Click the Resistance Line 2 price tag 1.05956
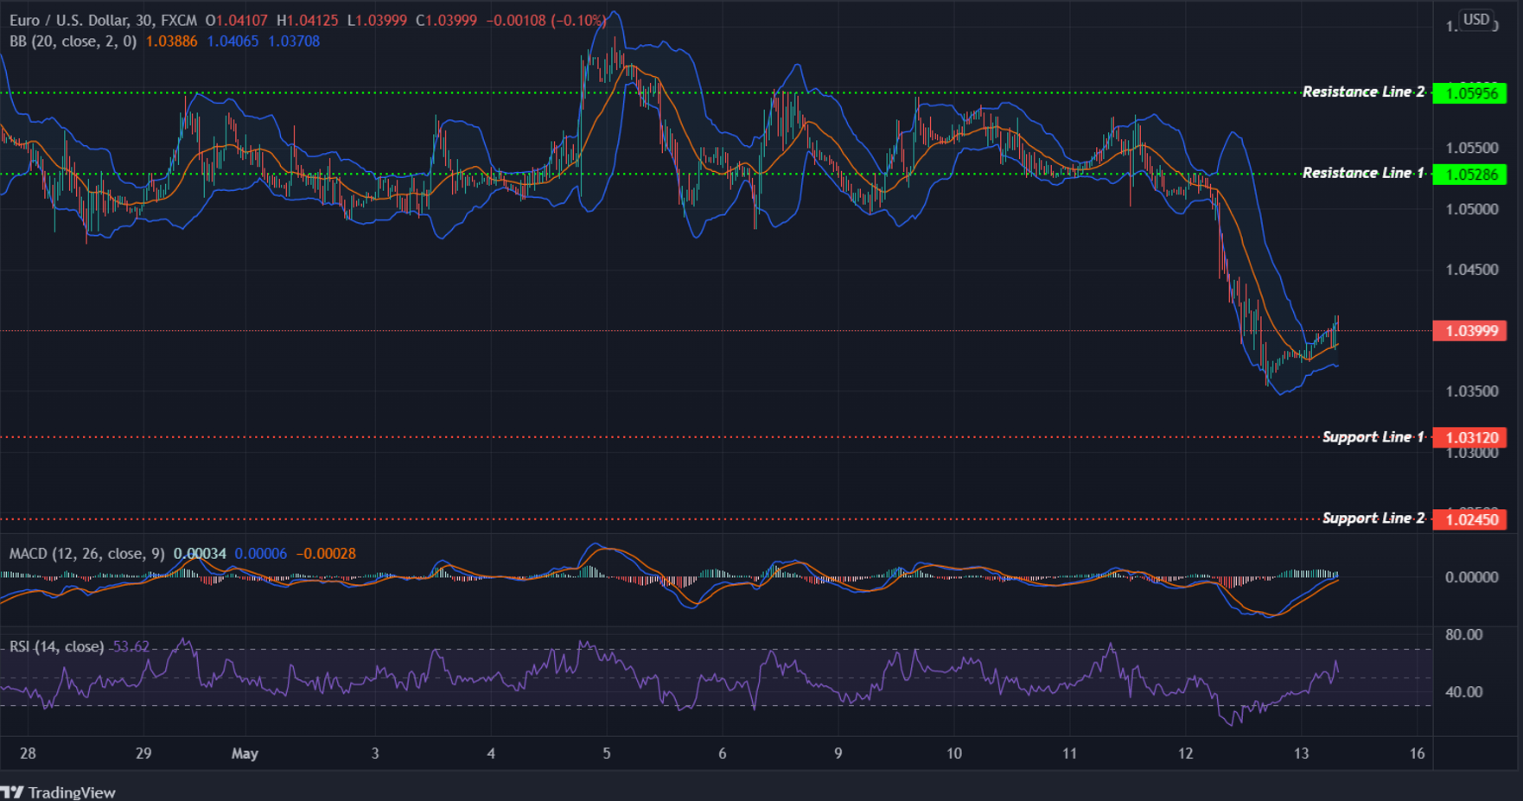Image resolution: width=1523 pixels, height=801 pixels. tap(1469, 92)
